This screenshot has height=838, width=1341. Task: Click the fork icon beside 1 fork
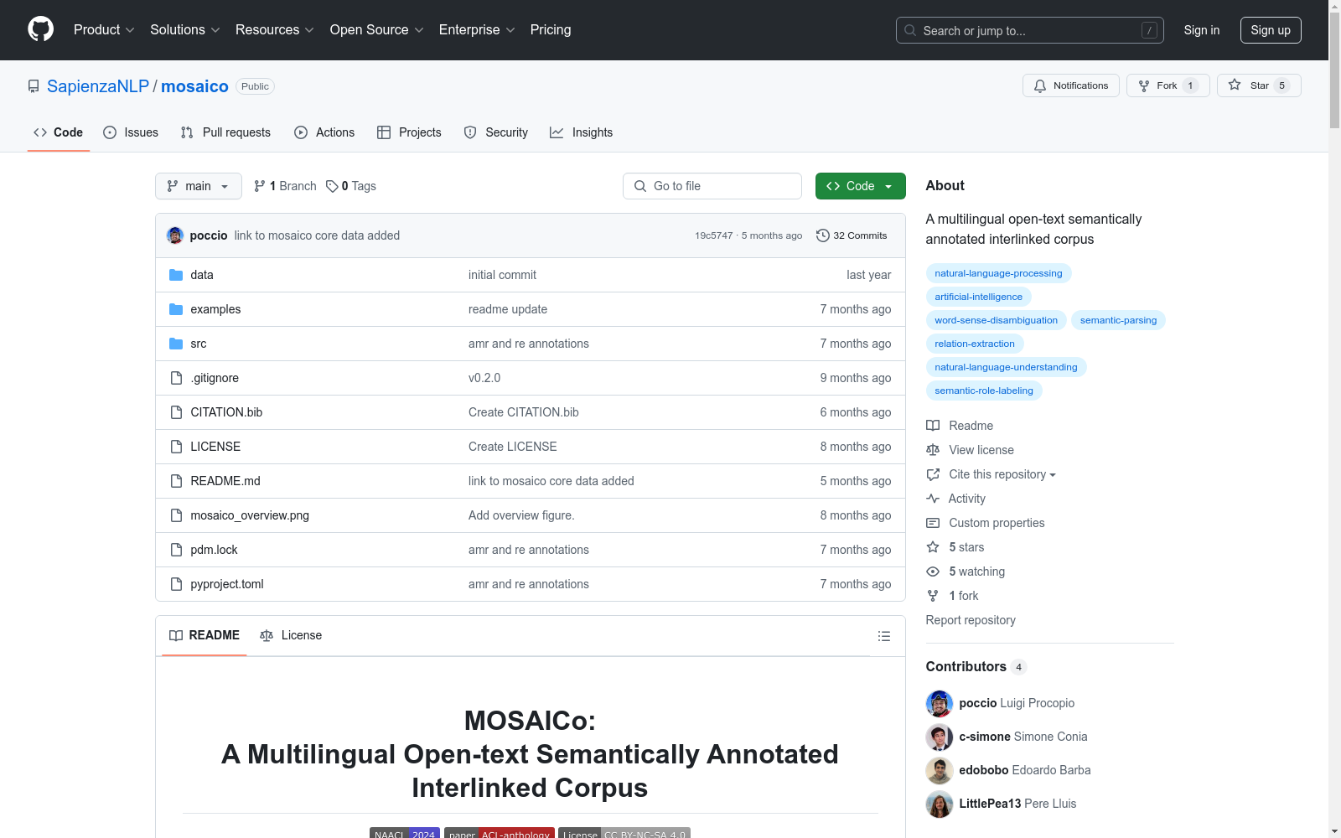[933, 596]
